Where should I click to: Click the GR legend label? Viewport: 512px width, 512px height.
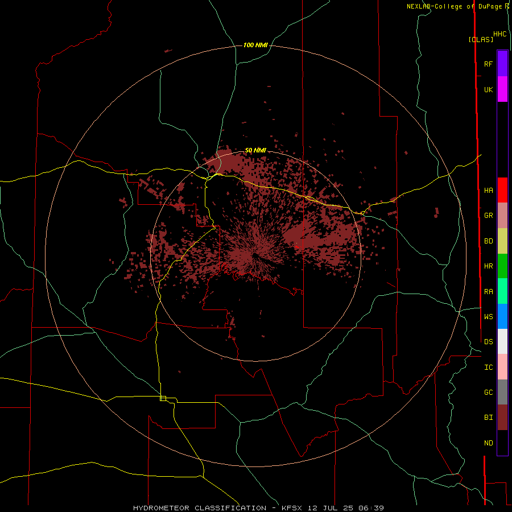(488, 216)
